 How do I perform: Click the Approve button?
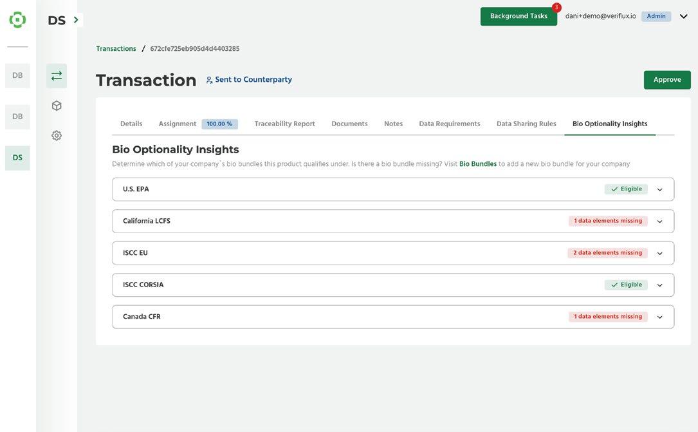click(x=667, y=80)
